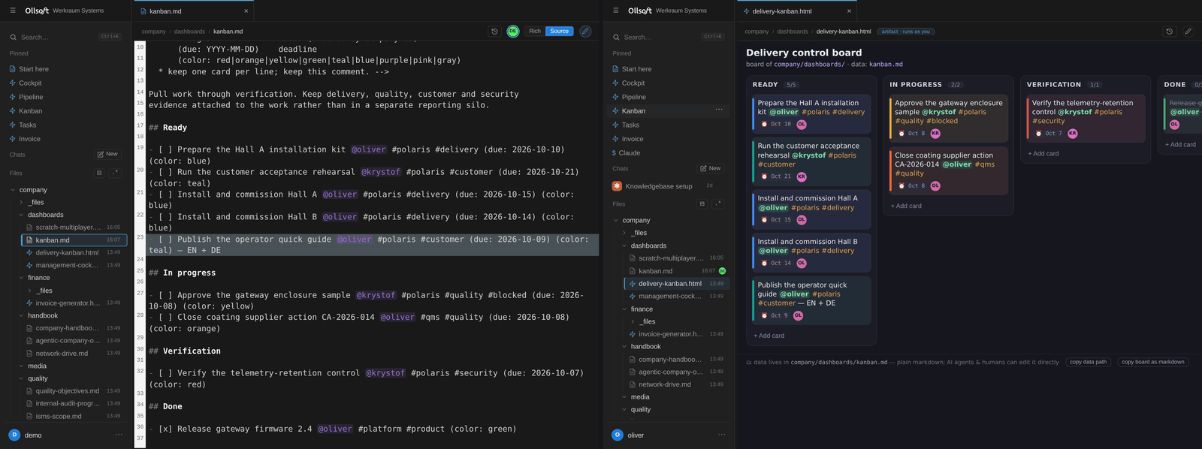Click the regex filter icon in left window Files

(114, 173)
